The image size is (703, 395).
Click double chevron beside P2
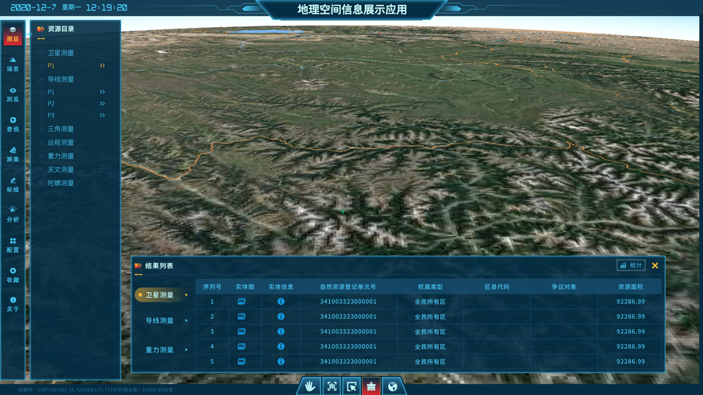tap(102, 103)
